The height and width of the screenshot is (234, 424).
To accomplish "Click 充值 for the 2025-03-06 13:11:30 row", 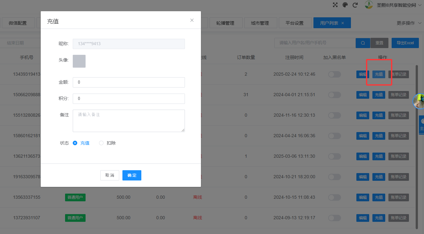I will point(379,156).
